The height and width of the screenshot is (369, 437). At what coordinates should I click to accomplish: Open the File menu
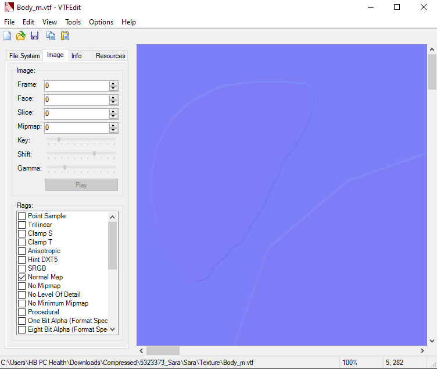(x=9, y=22)
